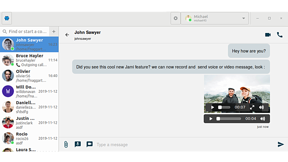
Task: Click the 00:07 video duration
Action: tap(240, 107)
